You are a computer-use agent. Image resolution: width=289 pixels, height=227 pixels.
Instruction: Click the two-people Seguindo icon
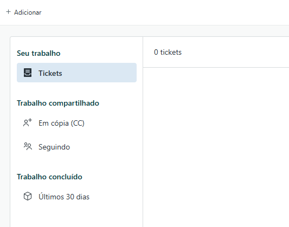28,146
